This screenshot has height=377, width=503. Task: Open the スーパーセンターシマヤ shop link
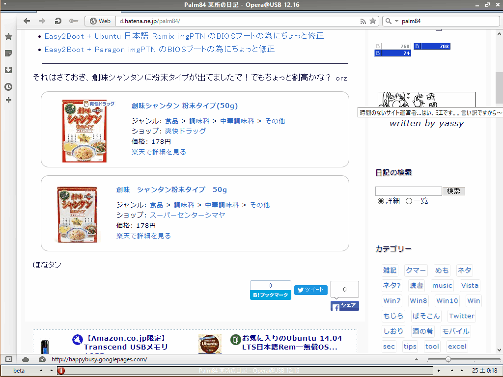coord(187,215)
